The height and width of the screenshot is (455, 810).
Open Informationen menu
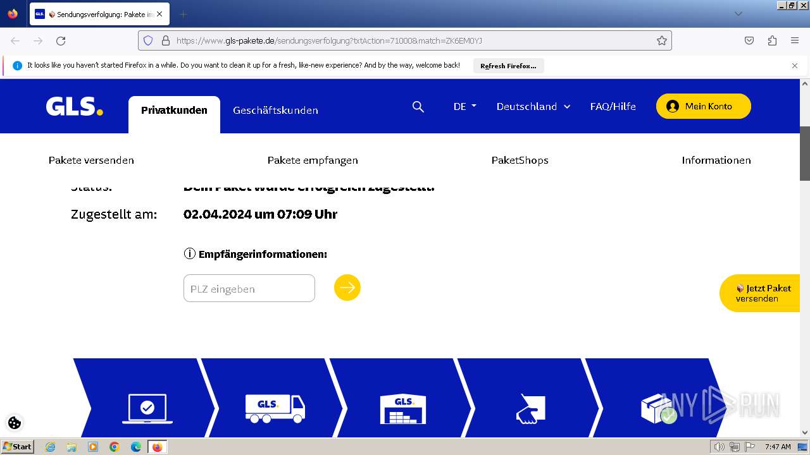tap(716, 160)
